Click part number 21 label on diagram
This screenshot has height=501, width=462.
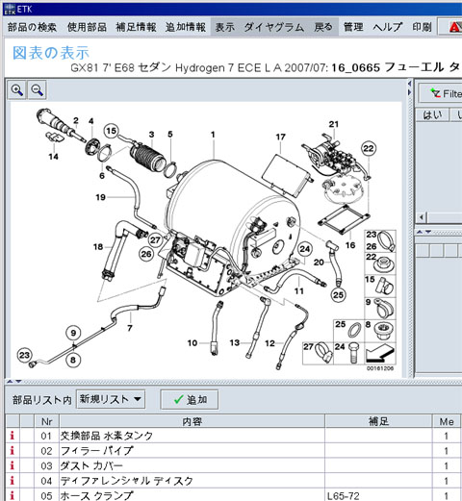point(334,124)
